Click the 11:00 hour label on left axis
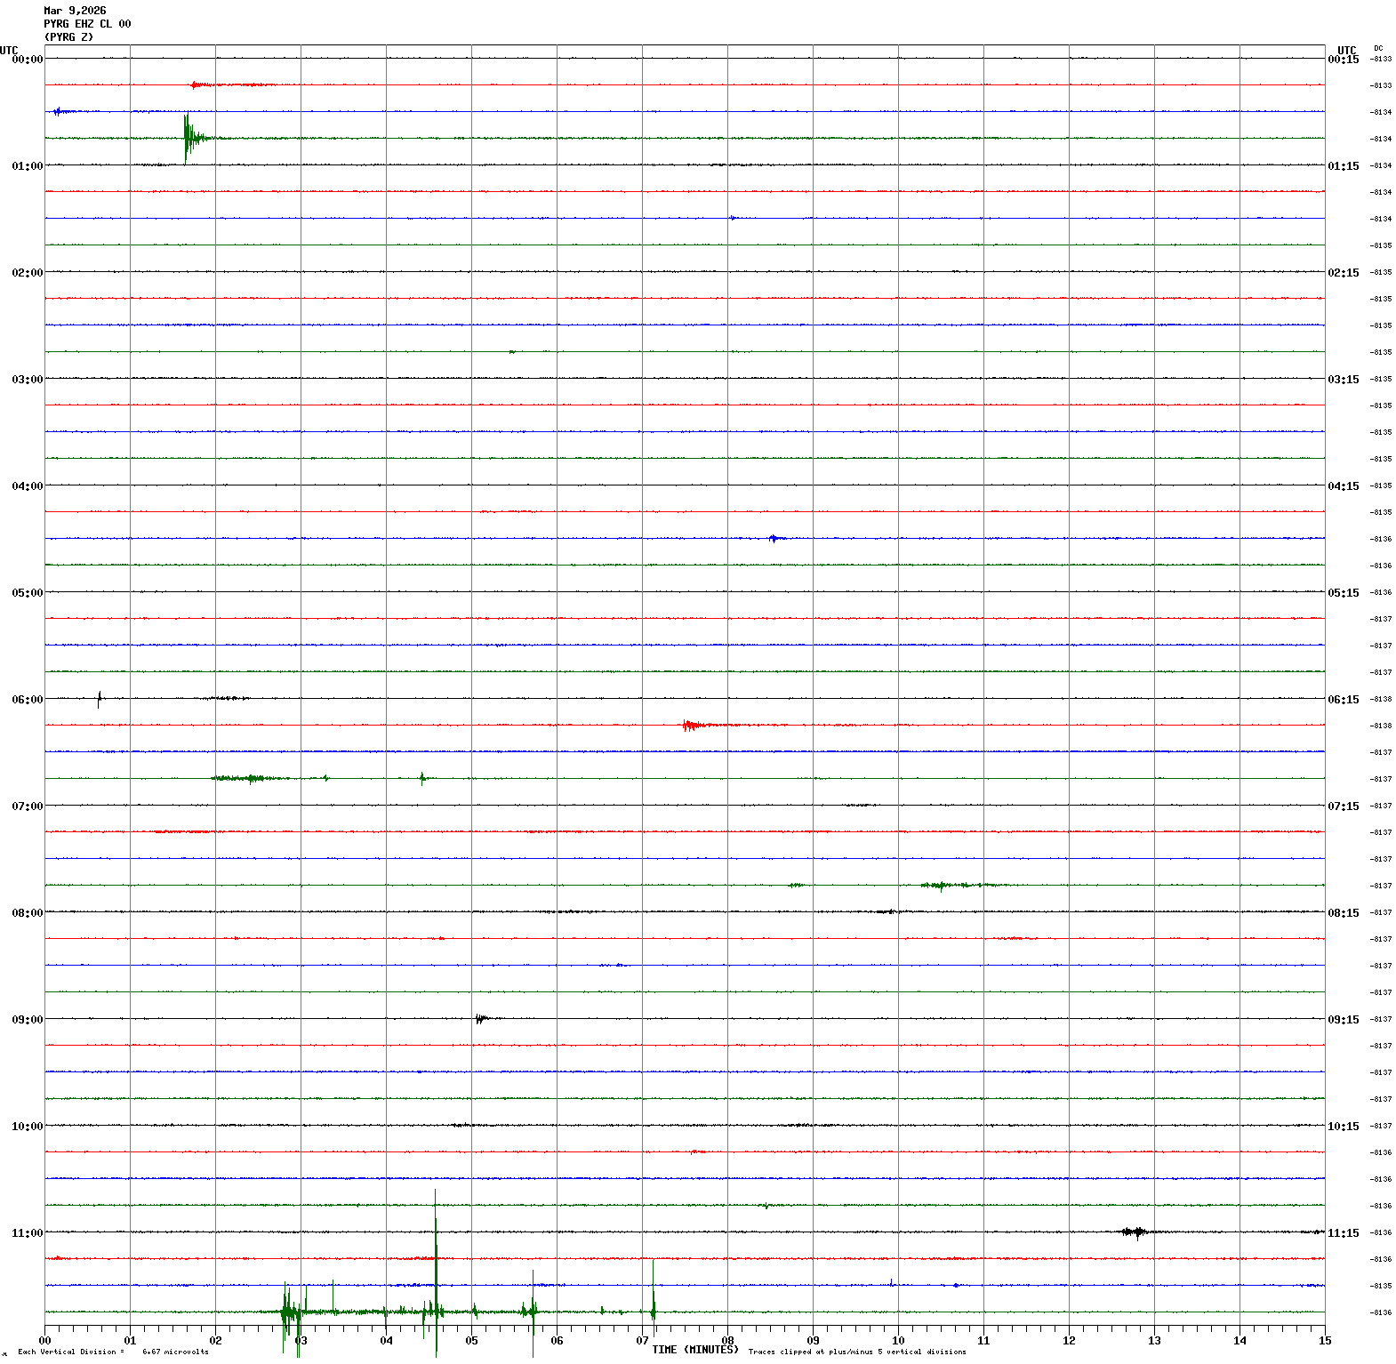The height and width of the screenshot is (1364, 1396). [x=27, y=1233]
